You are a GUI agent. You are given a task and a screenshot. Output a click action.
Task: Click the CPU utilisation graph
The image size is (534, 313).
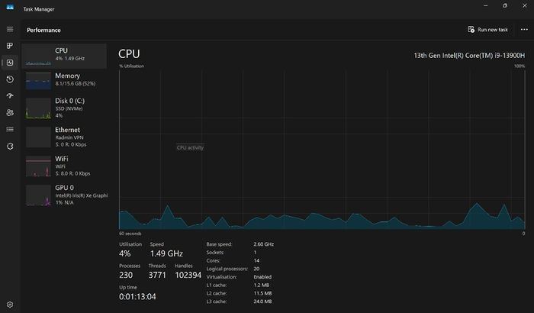coord(322,149)
